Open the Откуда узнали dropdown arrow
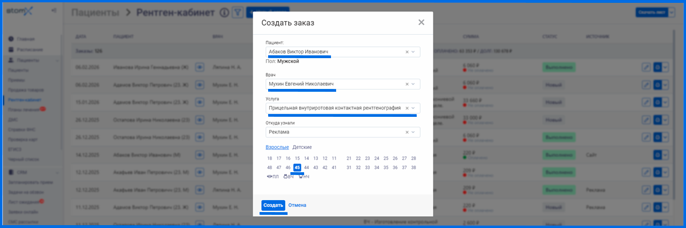686x228 pixels. click(x=414, y=132)
